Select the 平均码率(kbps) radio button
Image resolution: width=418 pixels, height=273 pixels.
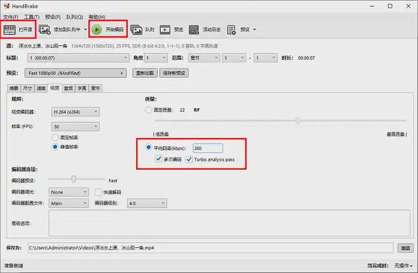(x=148, y=148)
